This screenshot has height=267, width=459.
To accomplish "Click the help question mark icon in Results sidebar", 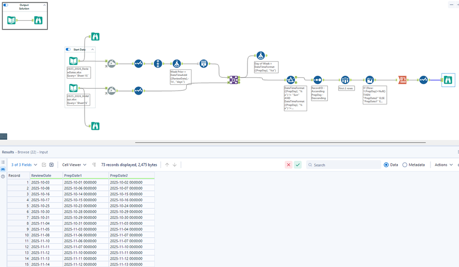I will tap(3, 176).
